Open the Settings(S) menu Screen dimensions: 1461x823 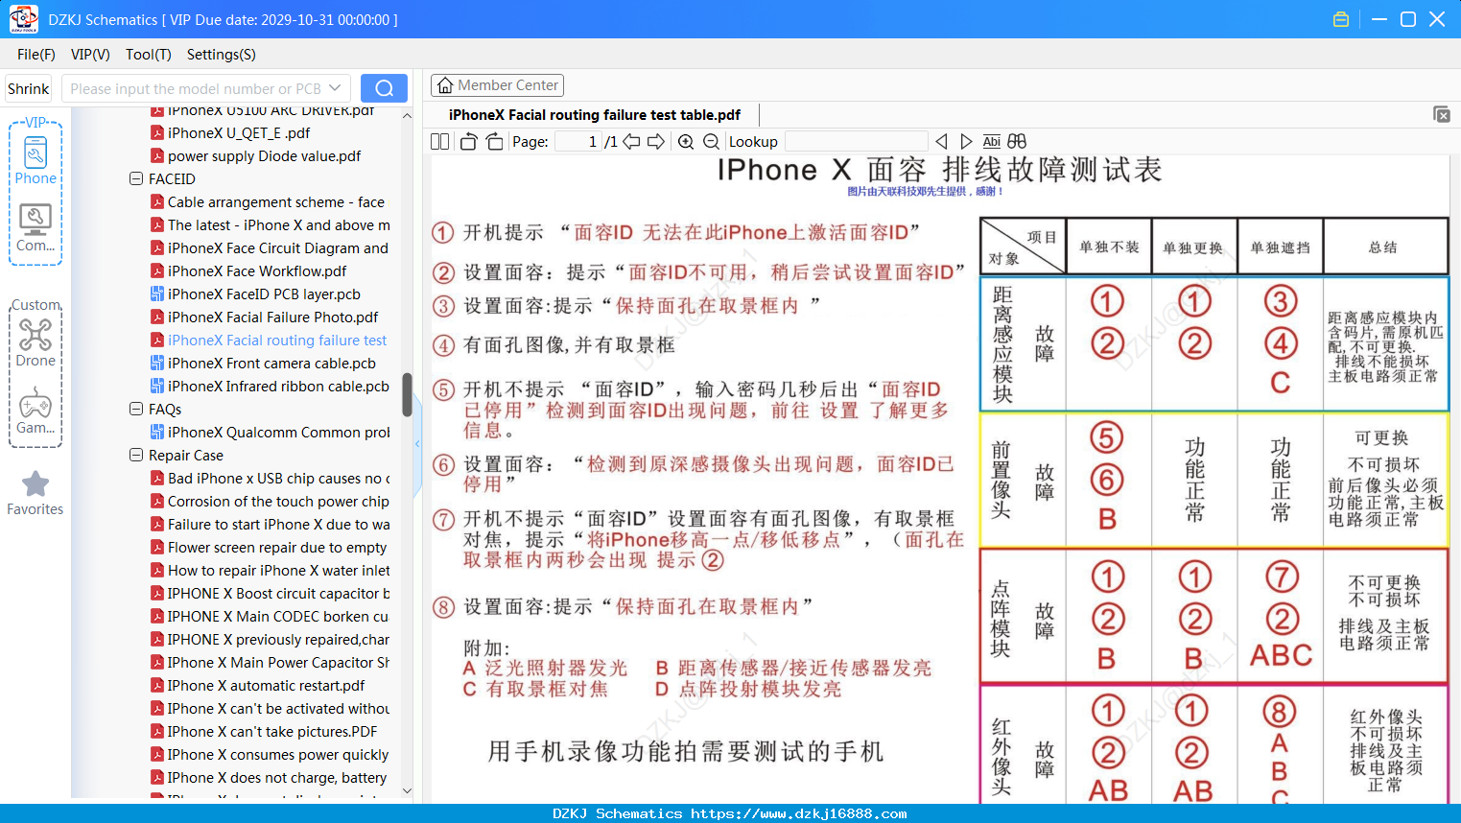tap(222, 55)
